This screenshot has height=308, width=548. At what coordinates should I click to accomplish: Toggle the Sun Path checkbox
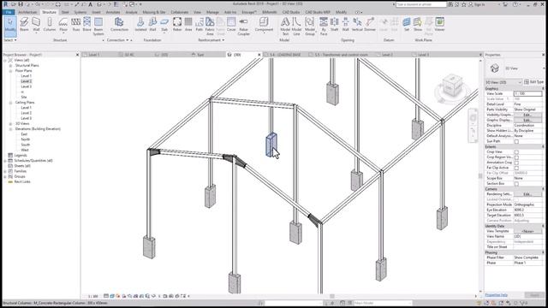(516, 141)
